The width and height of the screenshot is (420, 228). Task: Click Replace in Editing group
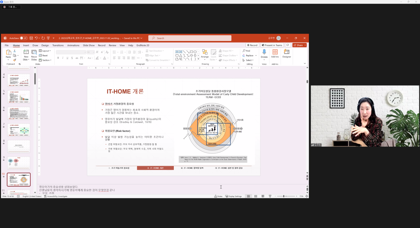point(248,56)
